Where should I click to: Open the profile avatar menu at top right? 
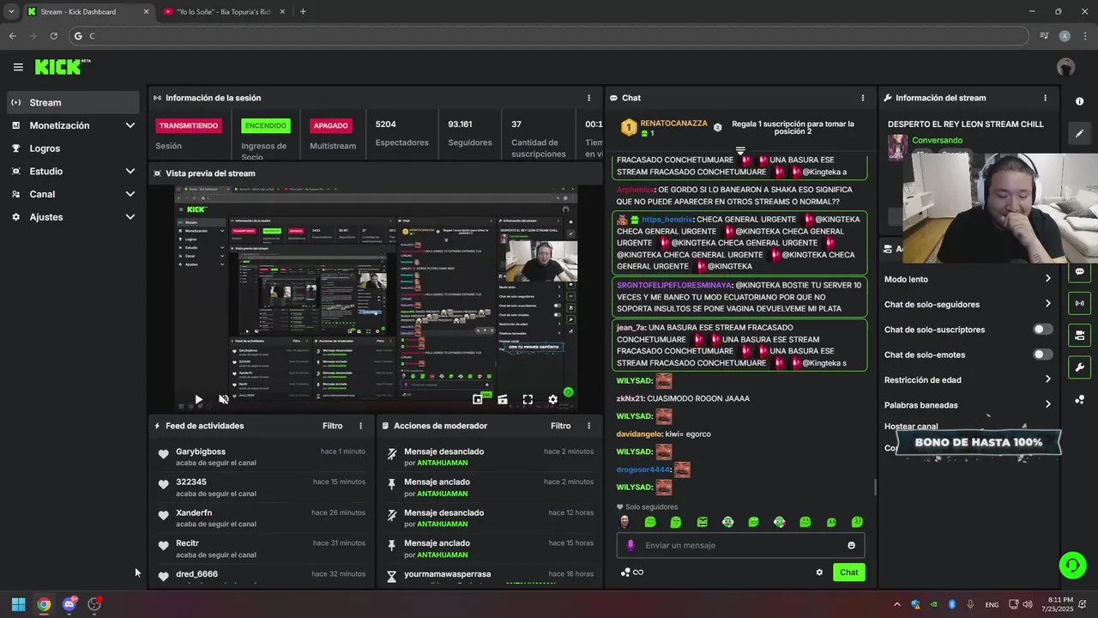[x=1065, y=67]
